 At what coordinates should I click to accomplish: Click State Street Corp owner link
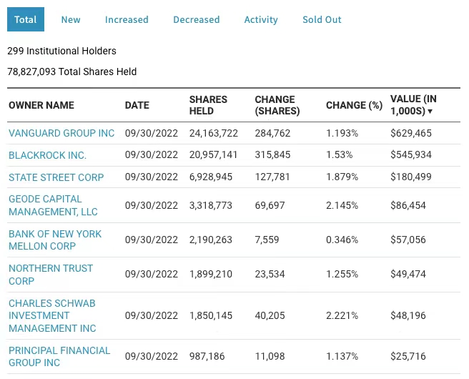56,177
